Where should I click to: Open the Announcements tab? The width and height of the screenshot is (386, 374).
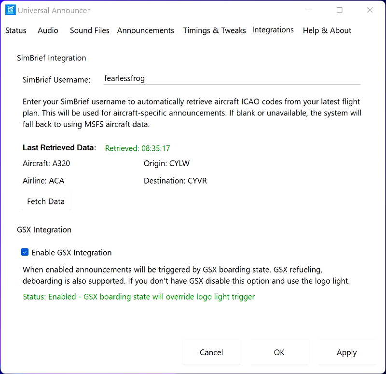coord(145,30)
